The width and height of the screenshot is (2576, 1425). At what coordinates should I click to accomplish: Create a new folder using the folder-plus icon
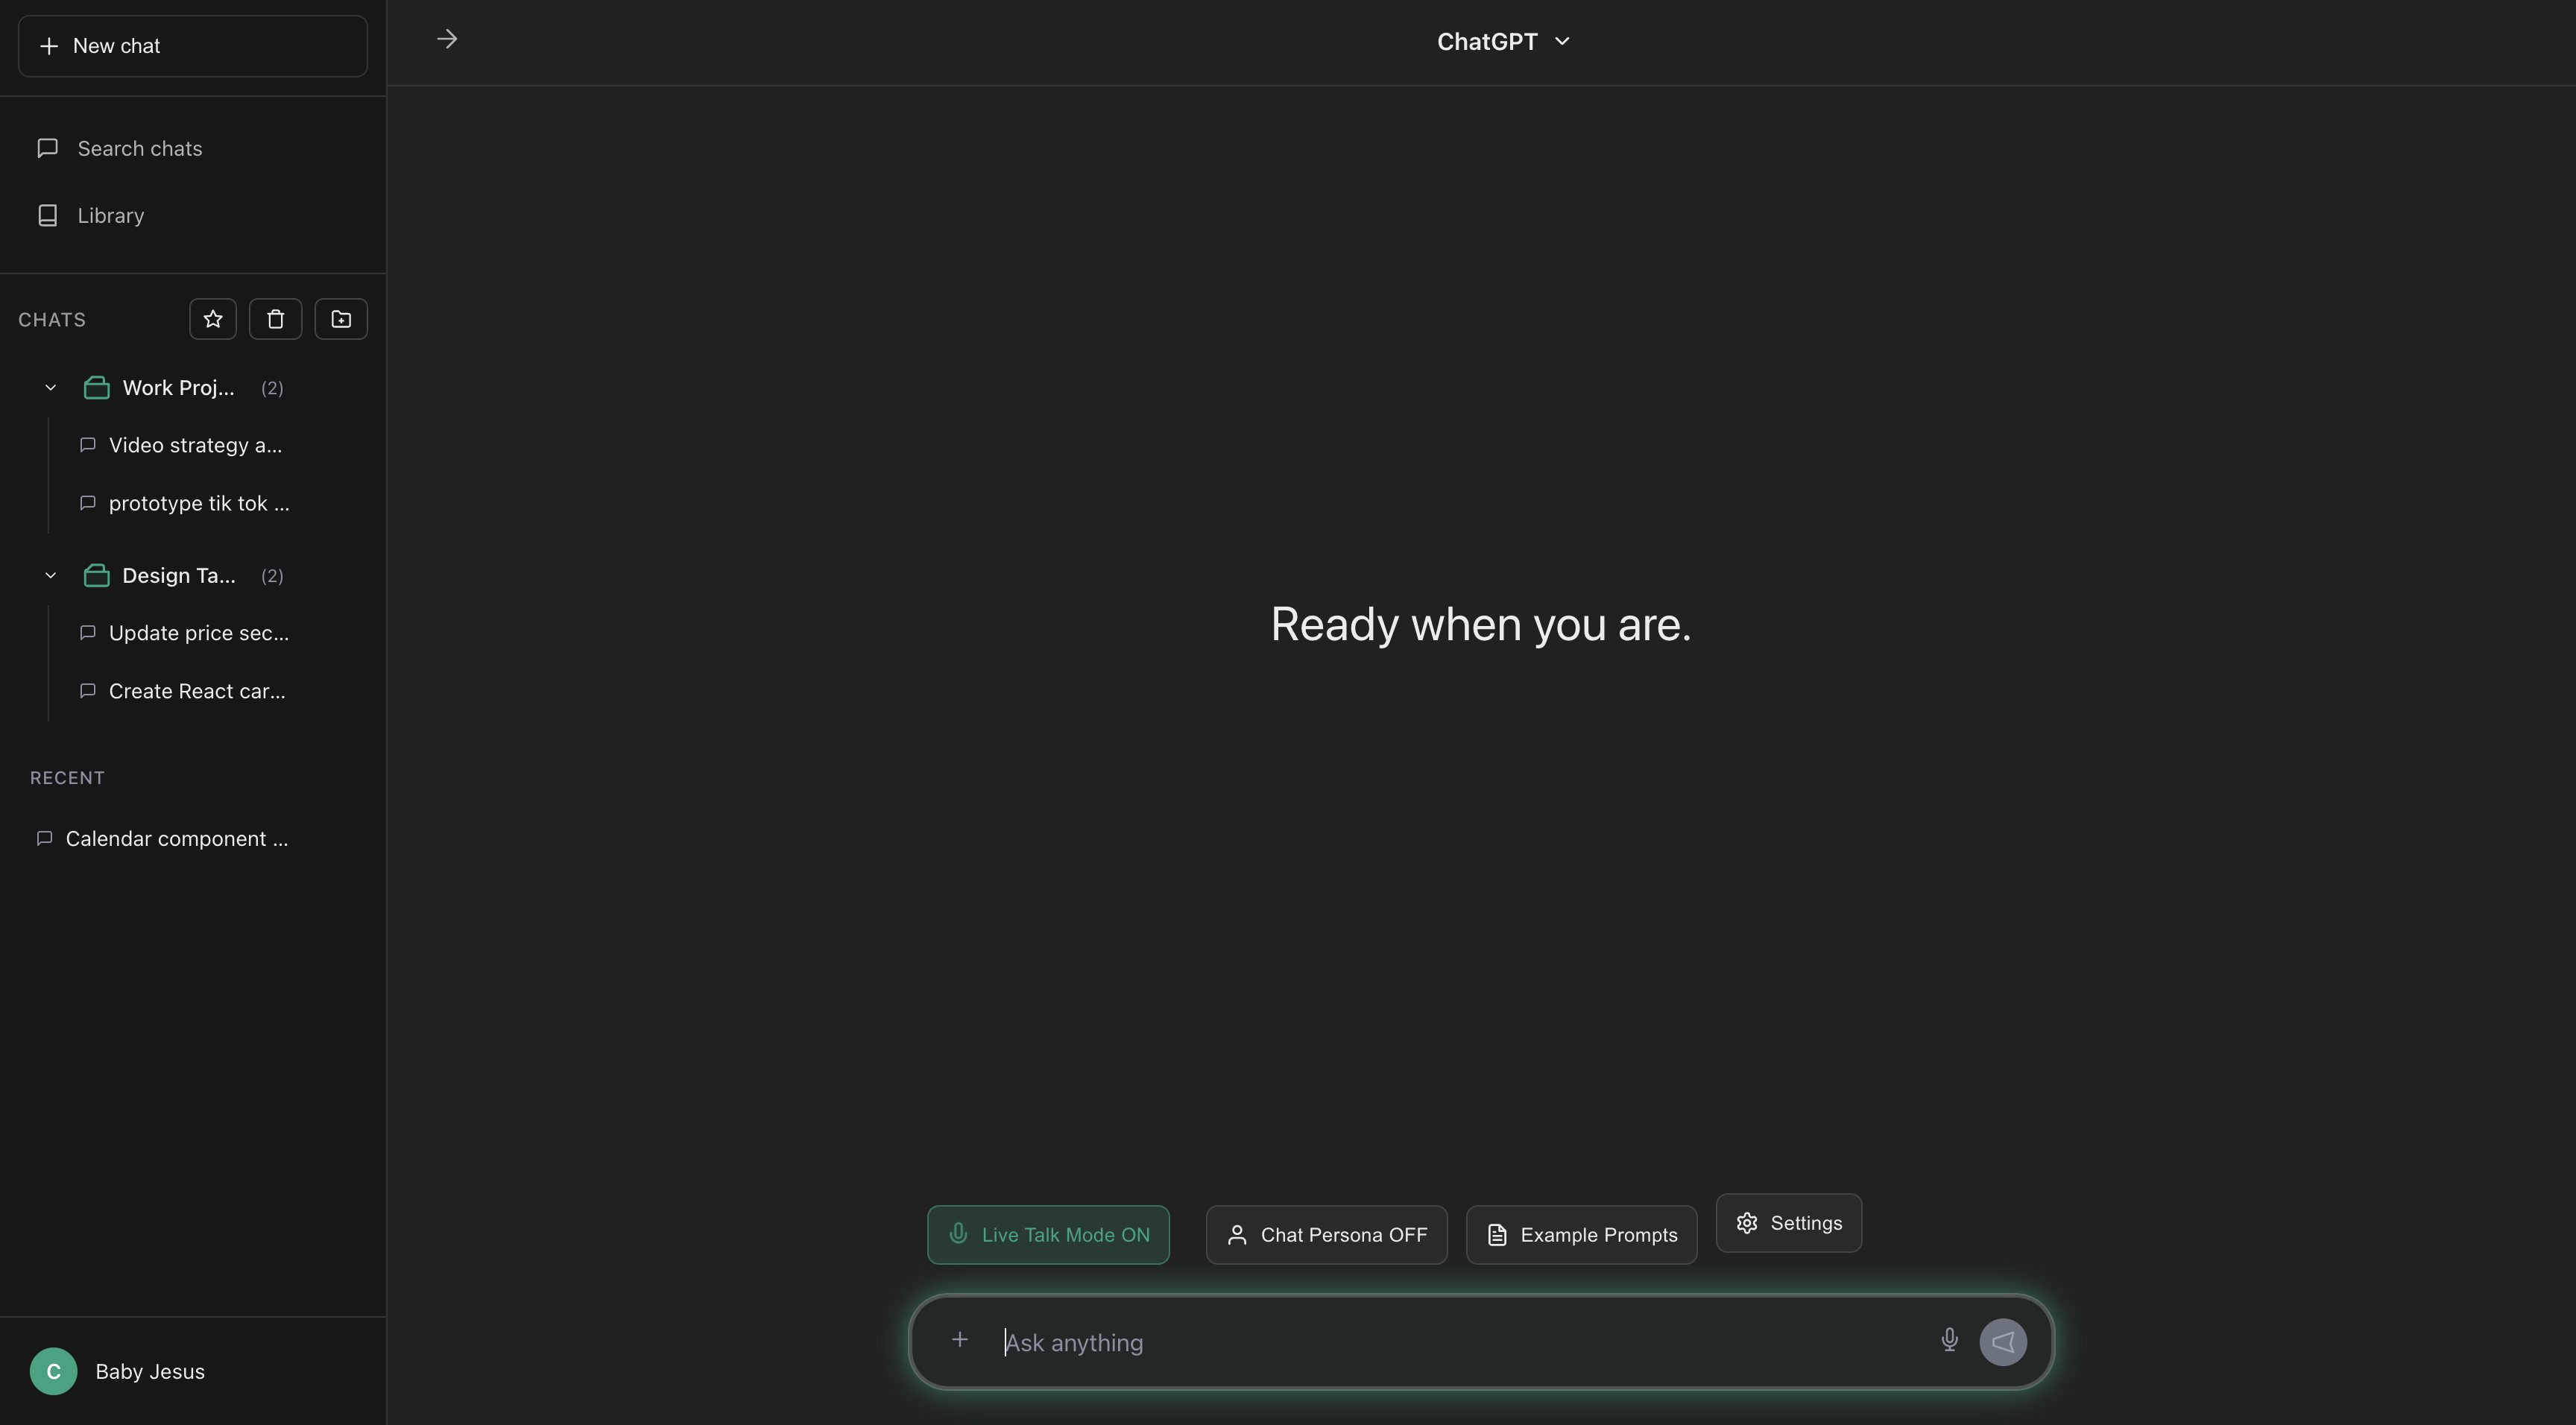coord(341,318)
